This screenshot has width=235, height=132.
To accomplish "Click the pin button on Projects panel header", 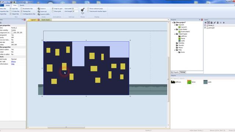I will pyautogui.click(x=200, y=19).
